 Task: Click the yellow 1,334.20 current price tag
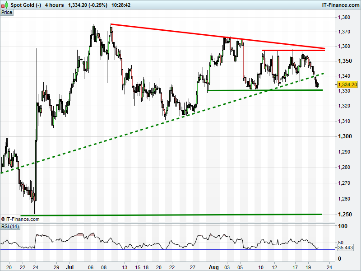[347, 84]
